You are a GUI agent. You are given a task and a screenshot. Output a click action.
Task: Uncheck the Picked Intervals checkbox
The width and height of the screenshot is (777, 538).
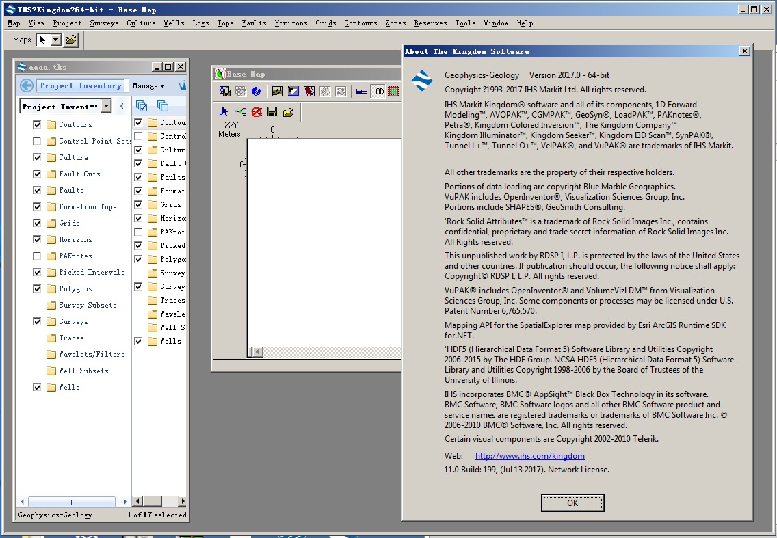point(37,273)
